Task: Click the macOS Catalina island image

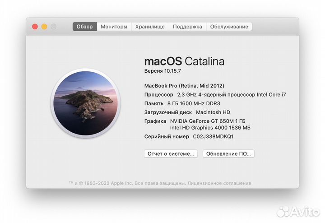Action: tap(86, 103)
